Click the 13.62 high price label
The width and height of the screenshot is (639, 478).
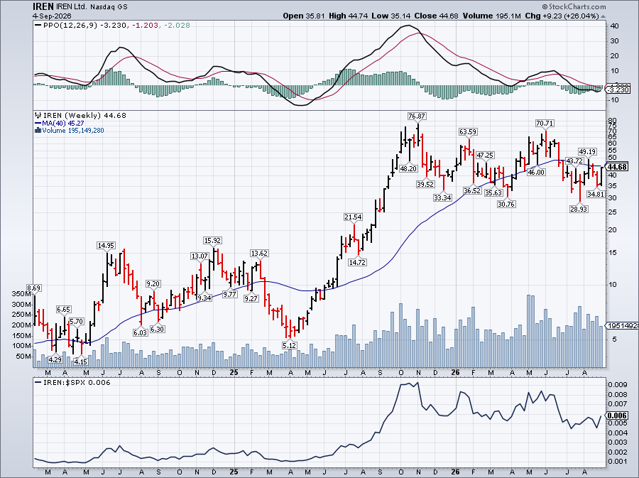pyautogui.click(x=259, y=253)
